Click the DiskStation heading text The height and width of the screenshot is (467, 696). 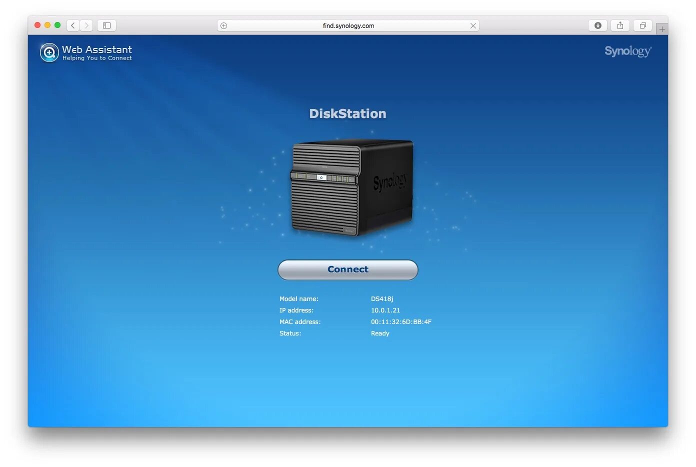(347, 113)
